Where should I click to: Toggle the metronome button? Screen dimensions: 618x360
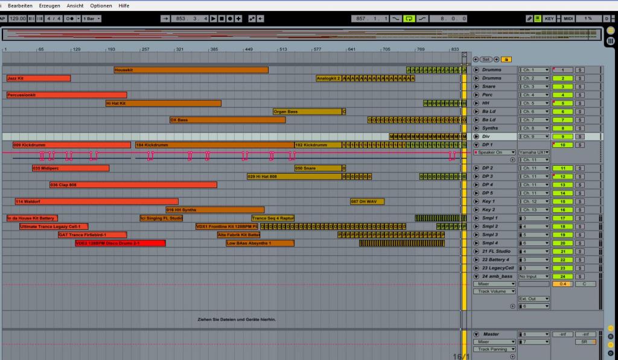point(70,19)
